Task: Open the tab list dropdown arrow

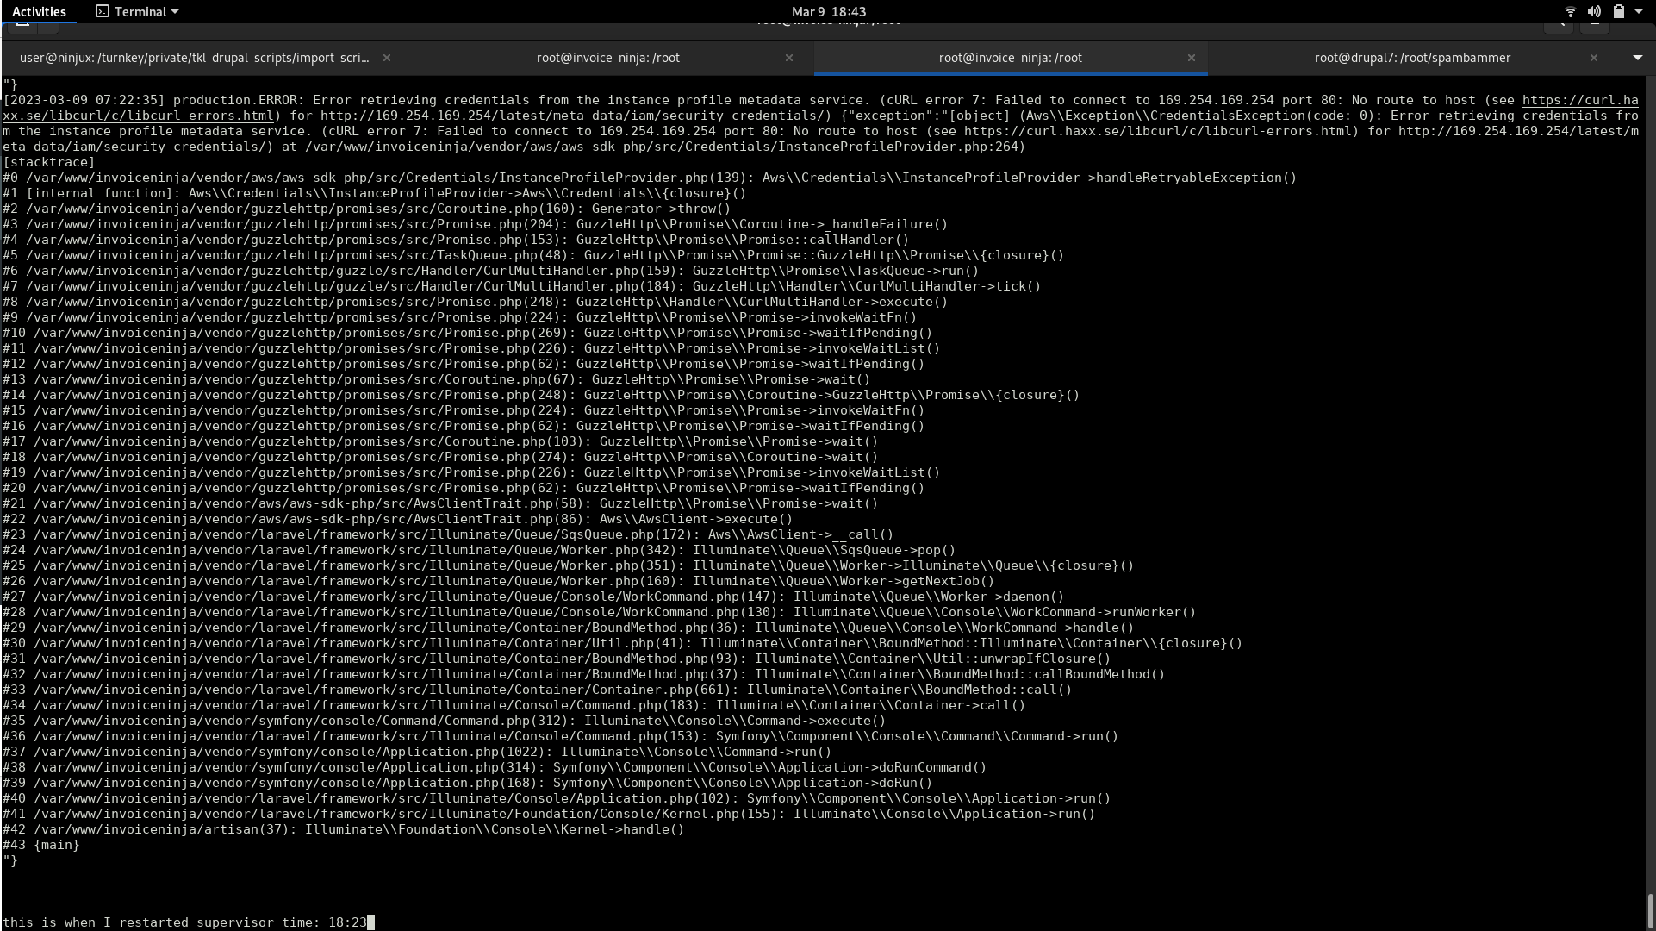Action: pyautogui.click(x=1637, y=58)
